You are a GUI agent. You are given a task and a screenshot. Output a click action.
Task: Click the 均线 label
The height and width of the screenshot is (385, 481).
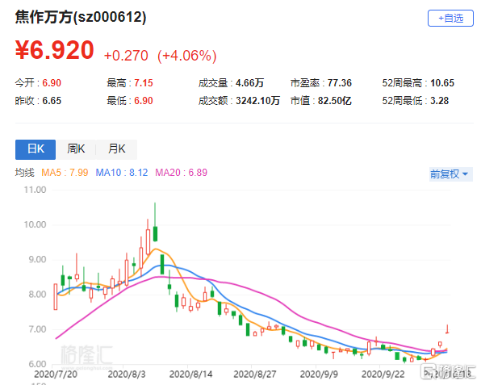point(24,173)
